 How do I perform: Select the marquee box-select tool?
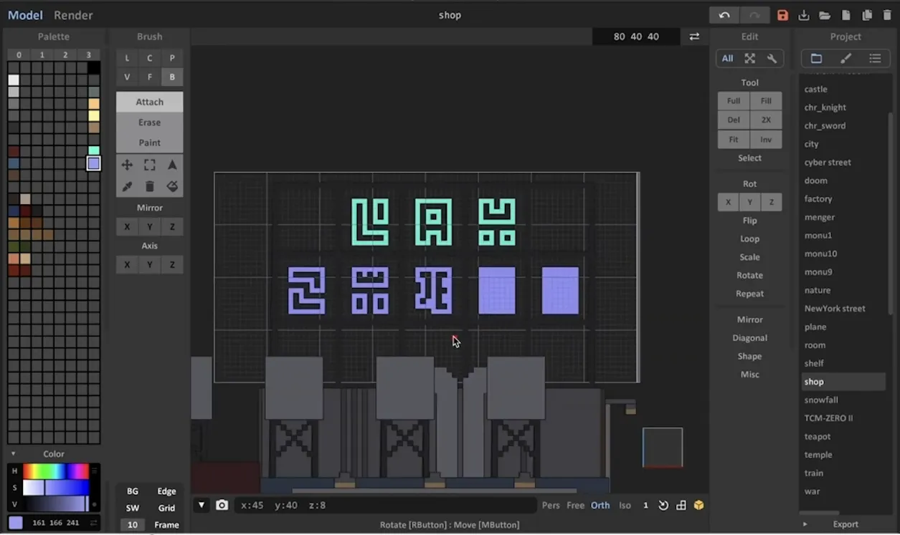(149, 165)
